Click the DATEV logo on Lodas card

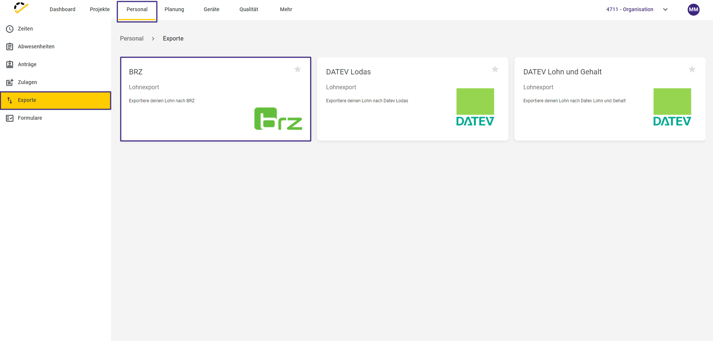pos(475,107)
